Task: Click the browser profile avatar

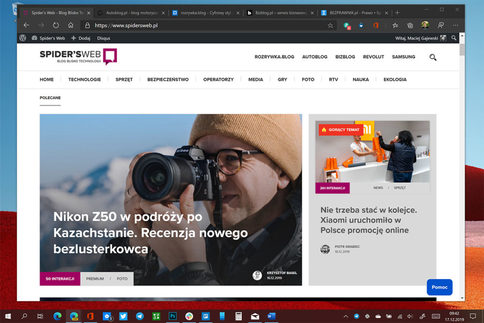Action: pyautogui.click(x=425, y=25)
